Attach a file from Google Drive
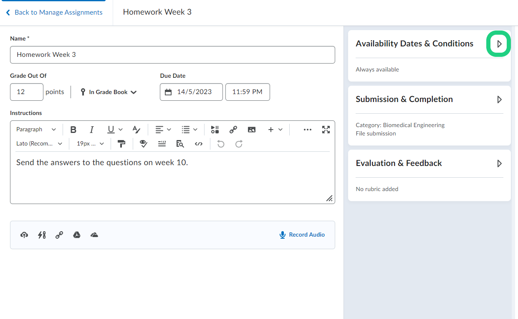 77,235
